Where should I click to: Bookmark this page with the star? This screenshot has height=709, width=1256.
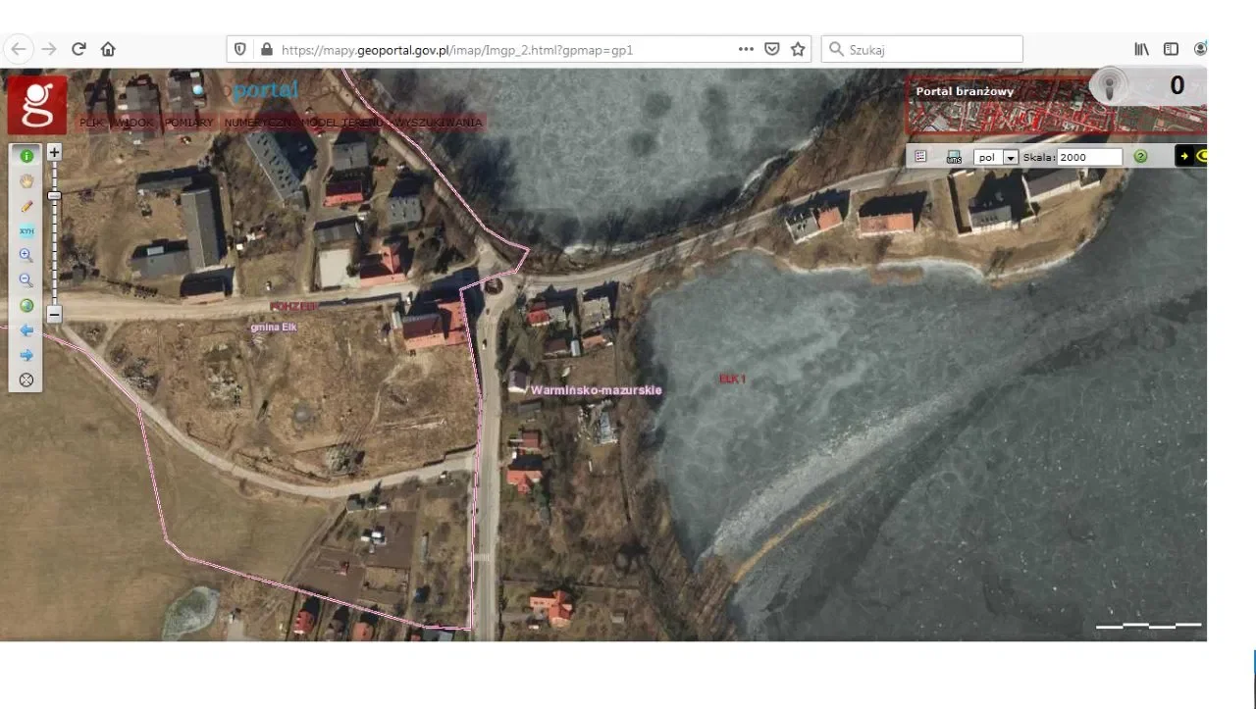coord(798,49)
